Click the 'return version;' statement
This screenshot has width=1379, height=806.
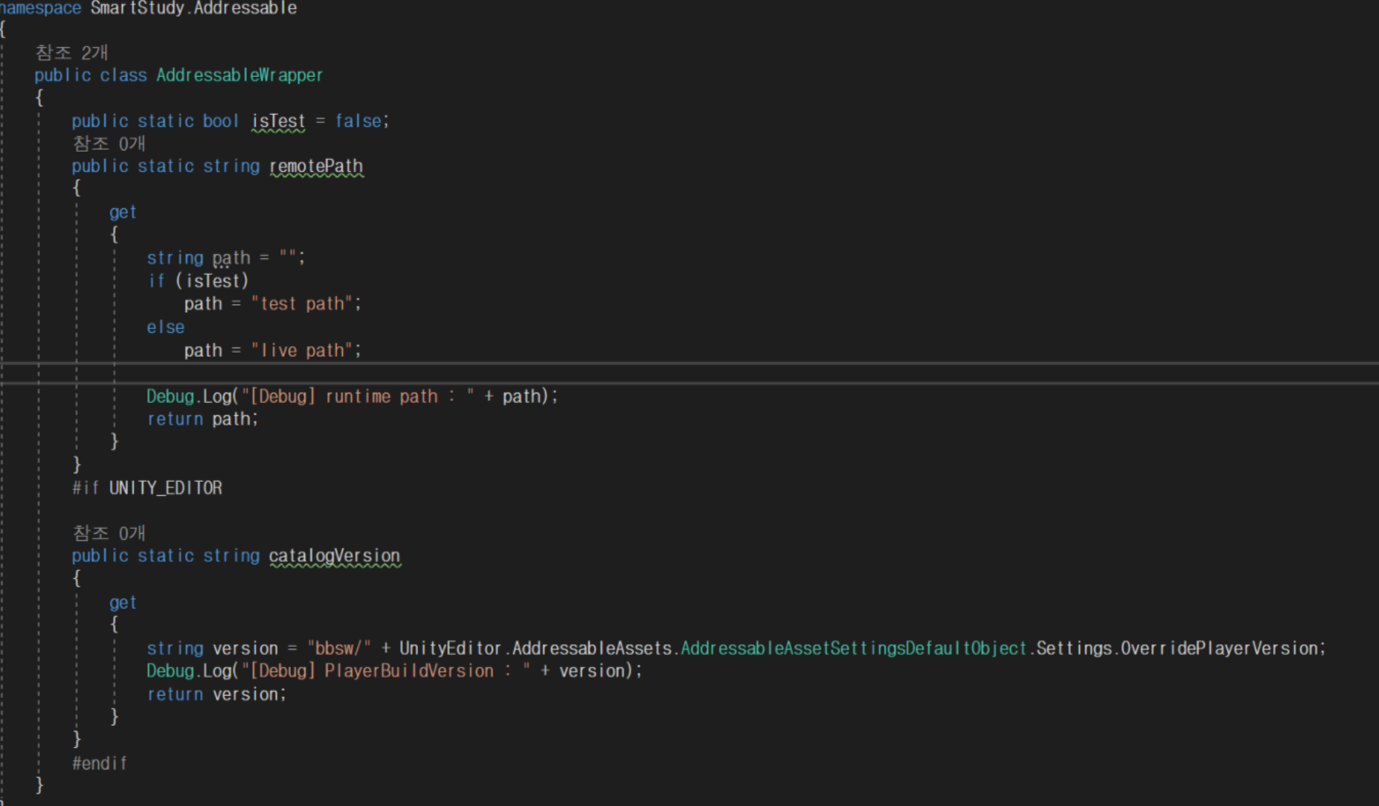[216, 694]
